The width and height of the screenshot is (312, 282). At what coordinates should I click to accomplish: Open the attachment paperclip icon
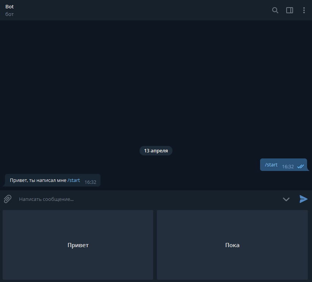[x=7, y=199]
